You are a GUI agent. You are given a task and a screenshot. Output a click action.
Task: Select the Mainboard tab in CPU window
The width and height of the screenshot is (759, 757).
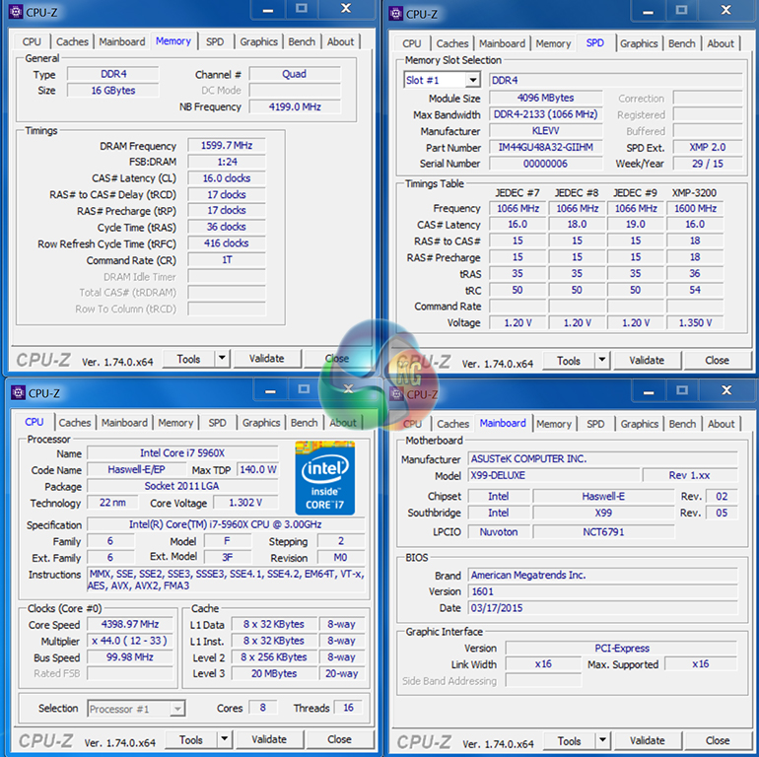[x=124, y=423]
